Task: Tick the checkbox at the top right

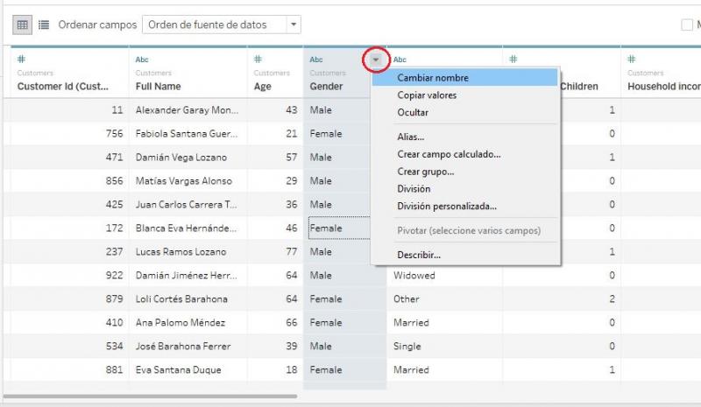Action: click(688, 25)
